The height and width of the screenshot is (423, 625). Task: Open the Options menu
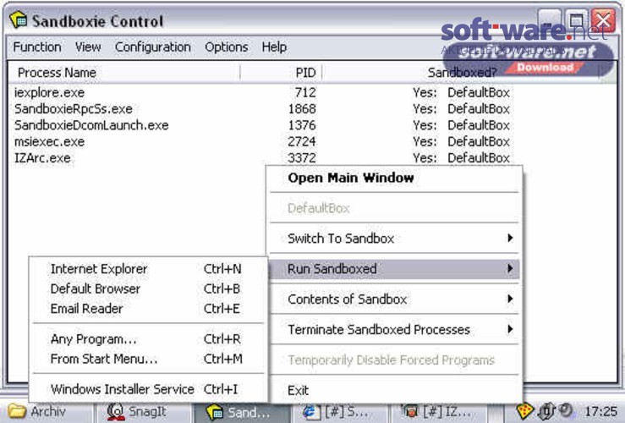(x=227, y=47)
